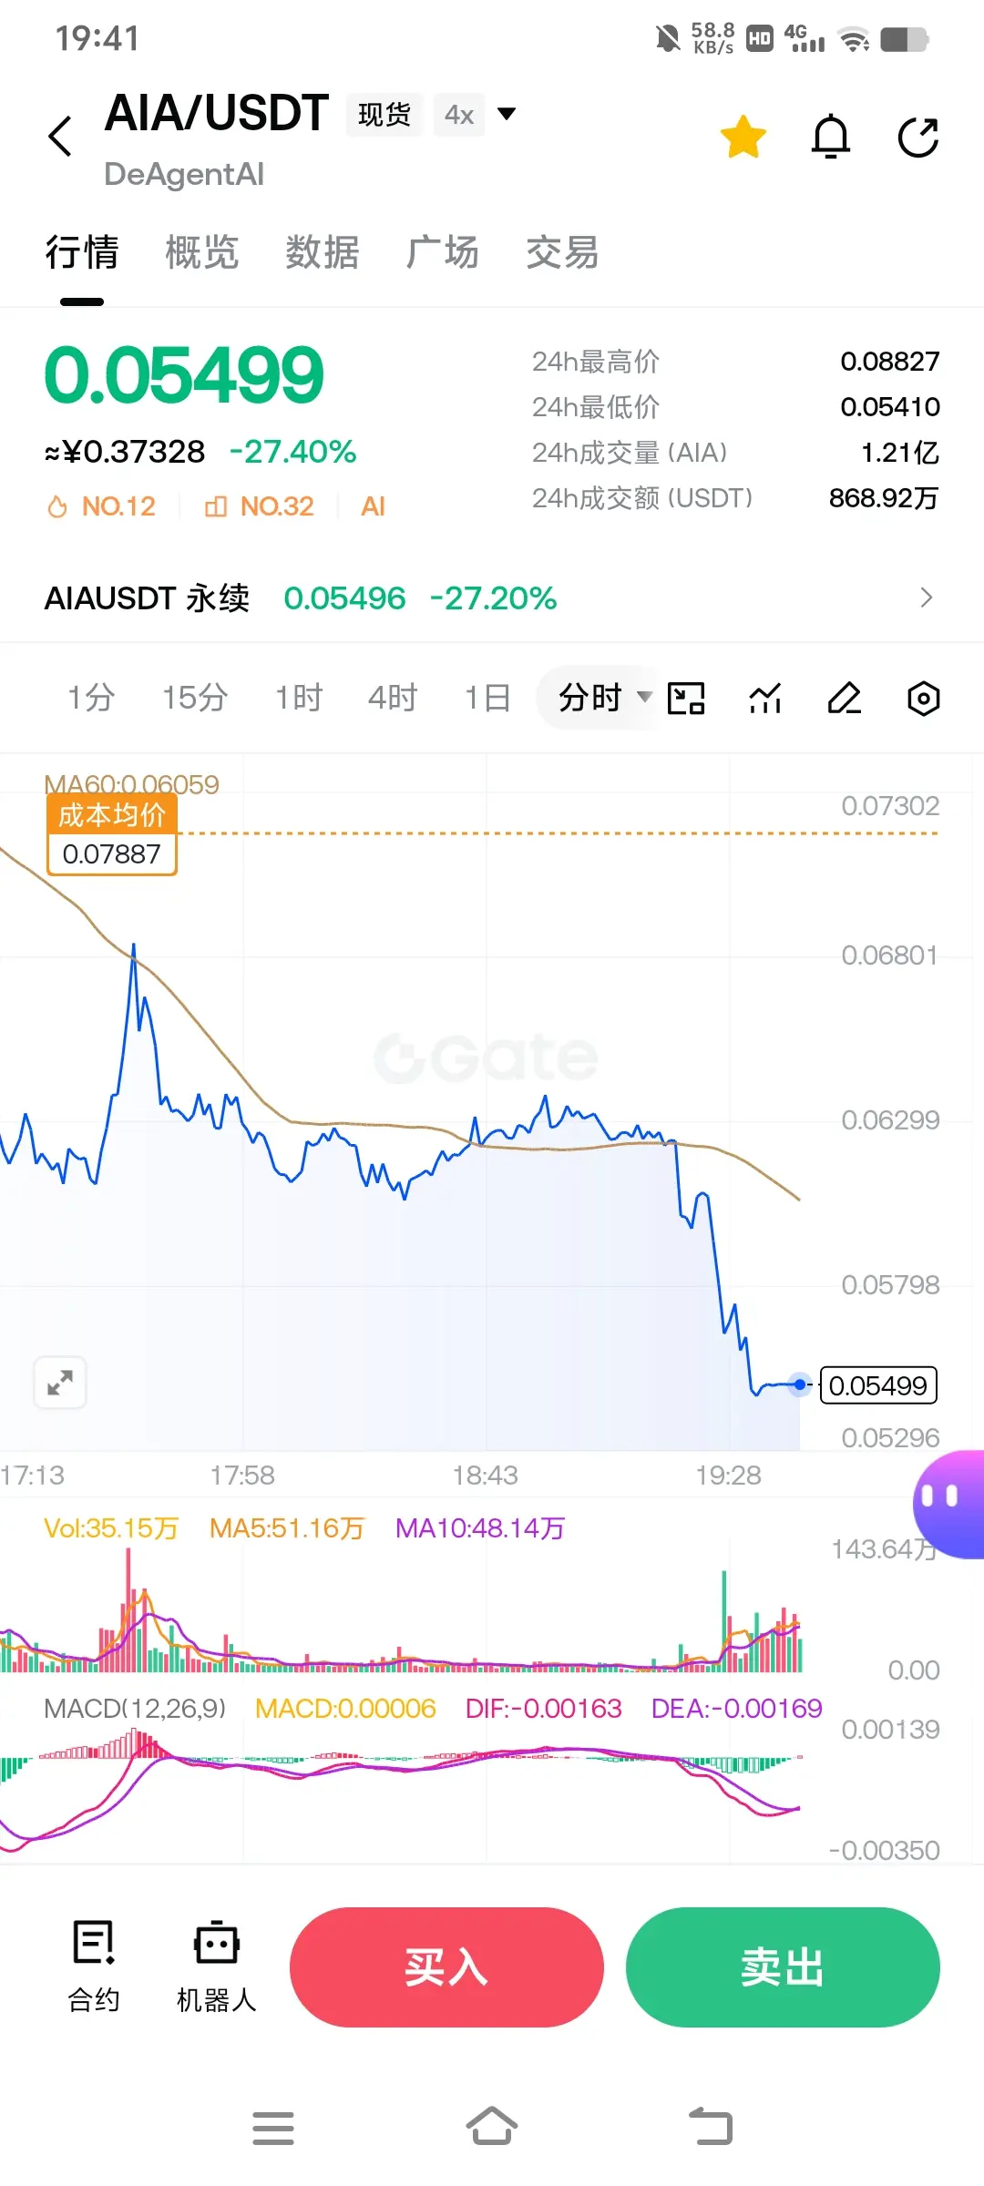Tap the back arrow icon
This screenshot has width=984, height=2186.
[60, 137]
